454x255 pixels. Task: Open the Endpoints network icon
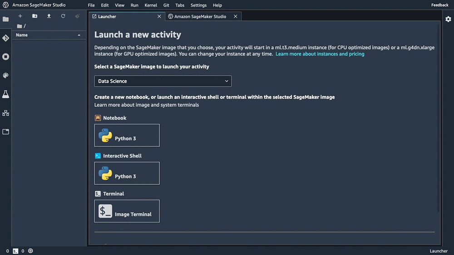(5, 113)
